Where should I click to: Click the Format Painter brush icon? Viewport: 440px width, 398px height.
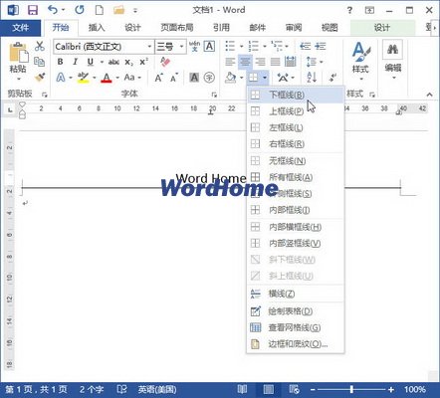tap(40, 77)
